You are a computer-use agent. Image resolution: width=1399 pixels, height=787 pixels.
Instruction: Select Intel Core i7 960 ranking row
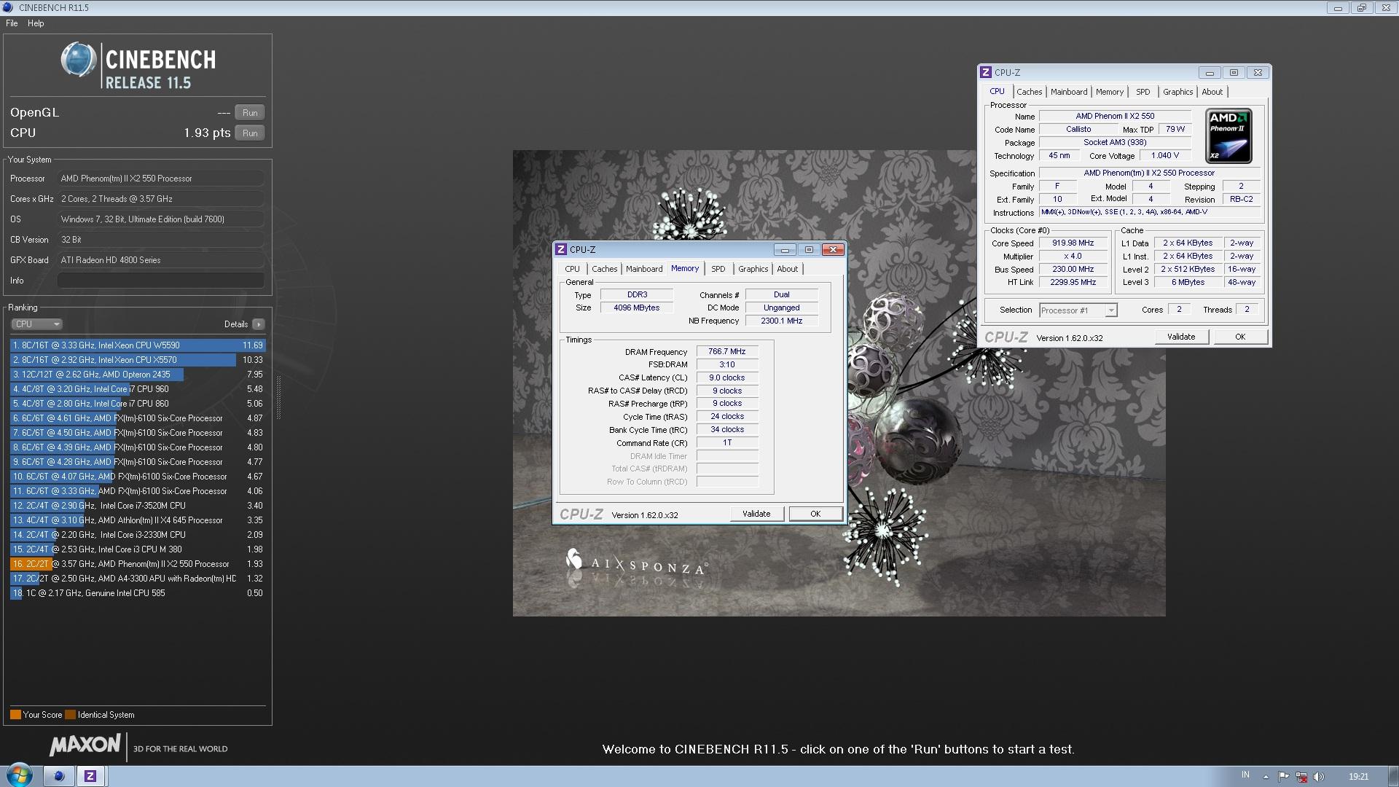138,389
